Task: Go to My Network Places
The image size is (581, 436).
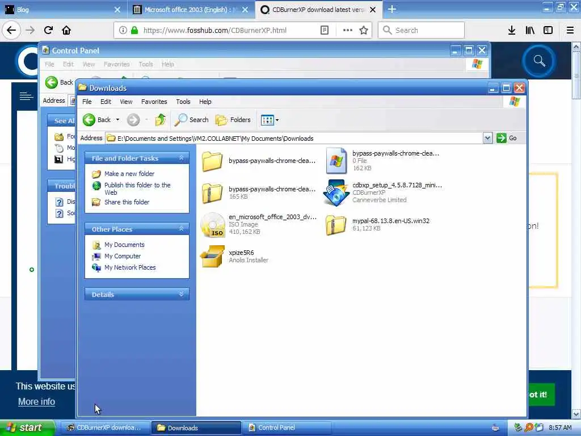Action: coord(130,267)
